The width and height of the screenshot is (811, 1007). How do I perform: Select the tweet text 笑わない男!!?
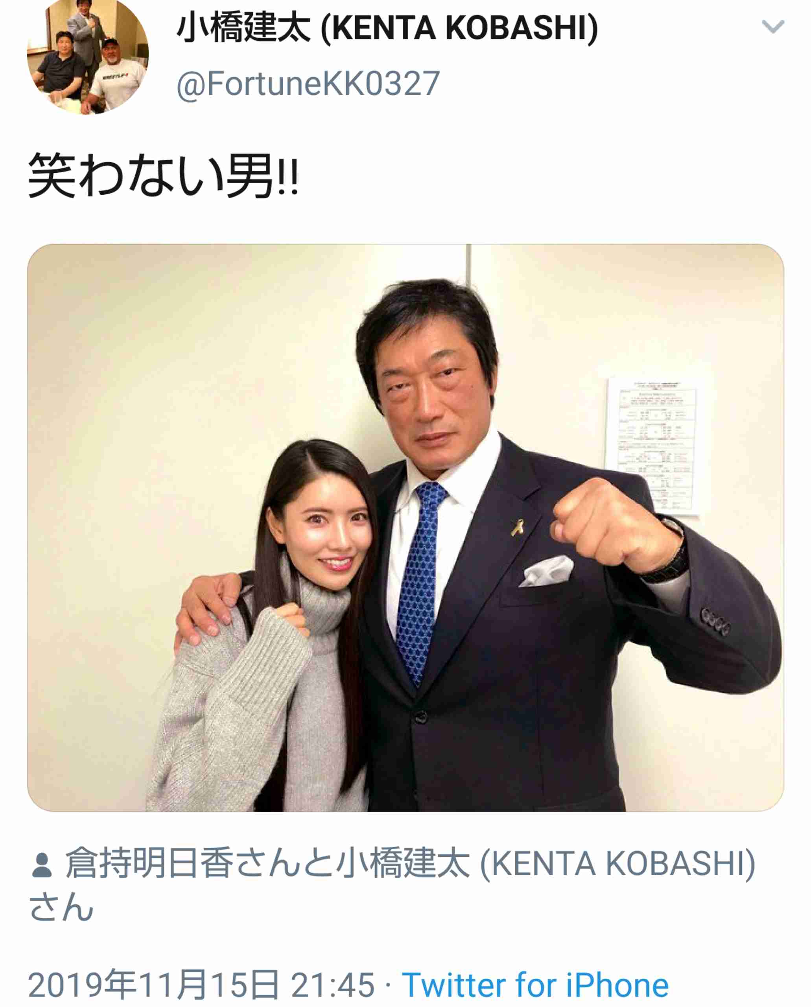point(163,176)
